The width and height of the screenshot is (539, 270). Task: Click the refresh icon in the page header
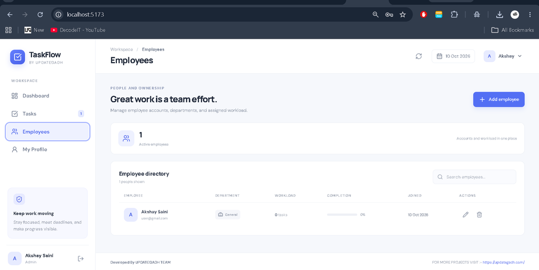pos(418,56)
